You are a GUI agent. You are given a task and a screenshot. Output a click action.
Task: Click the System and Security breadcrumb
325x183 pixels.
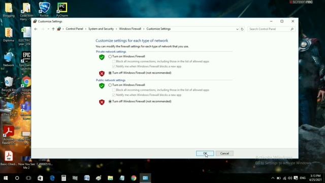point(101,29)
